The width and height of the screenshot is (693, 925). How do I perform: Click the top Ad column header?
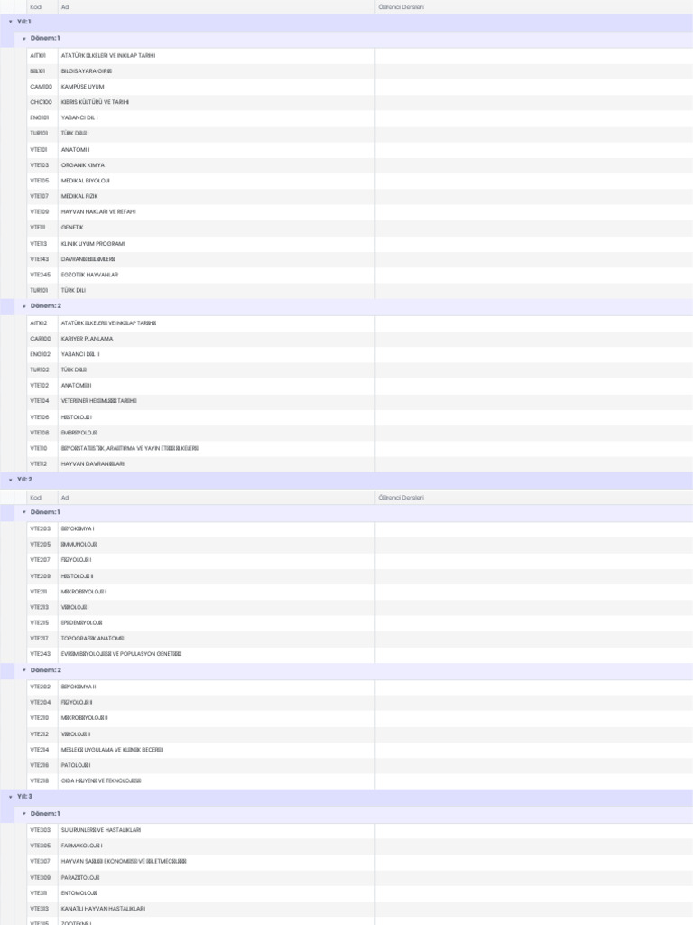[217, 7]
